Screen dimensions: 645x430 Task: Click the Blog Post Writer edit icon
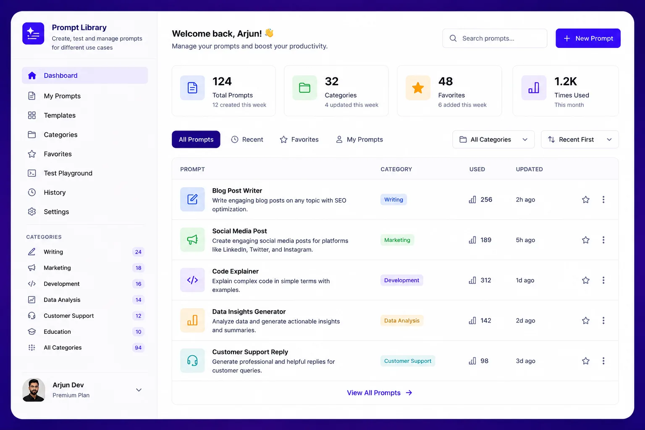point(192,199)
